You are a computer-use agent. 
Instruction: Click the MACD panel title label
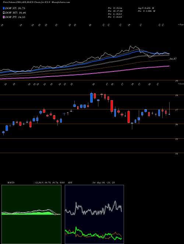point(11,183)
